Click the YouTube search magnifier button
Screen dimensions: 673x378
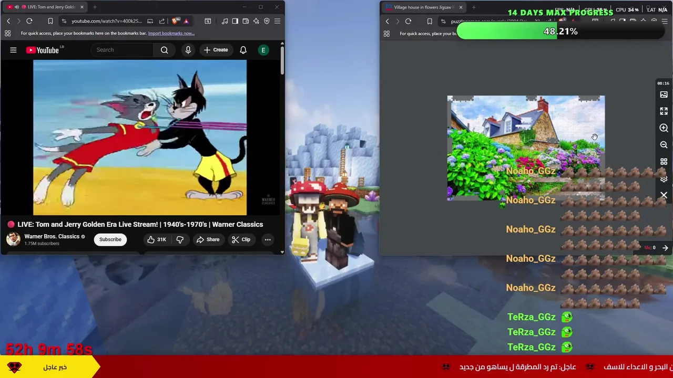[x=165, y=50]
